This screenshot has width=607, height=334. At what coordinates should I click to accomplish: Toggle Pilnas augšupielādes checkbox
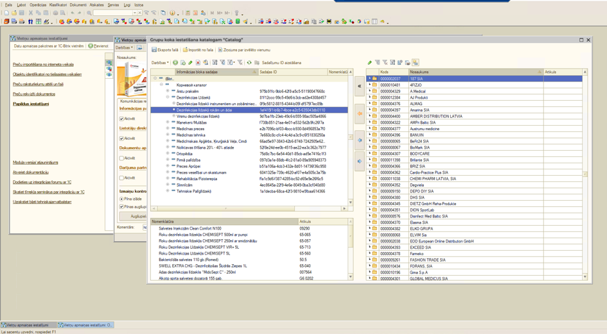[x=121, y=207]
